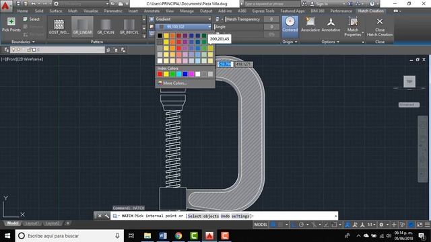This screenshot has width=431, height=242.
Task: Choose the GR_CYLIN gradient pattern
Action: point(106,27)
